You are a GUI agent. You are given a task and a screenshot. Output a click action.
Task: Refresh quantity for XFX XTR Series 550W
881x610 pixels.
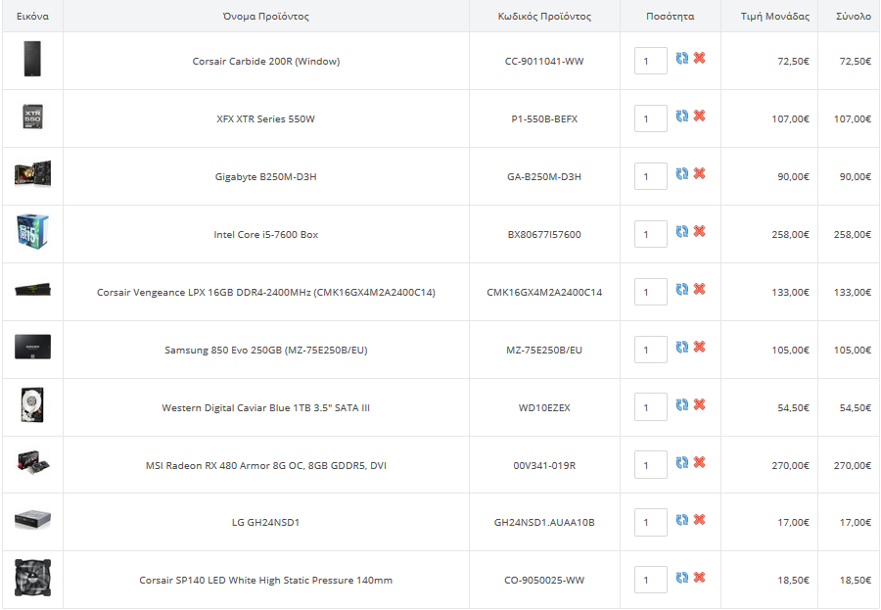click(x=681, y=116)
